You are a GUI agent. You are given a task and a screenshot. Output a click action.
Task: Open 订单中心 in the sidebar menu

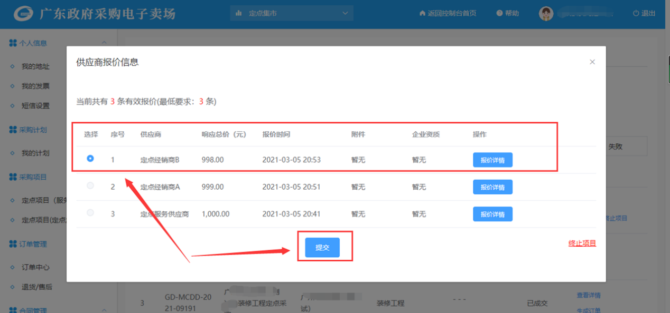35,267
